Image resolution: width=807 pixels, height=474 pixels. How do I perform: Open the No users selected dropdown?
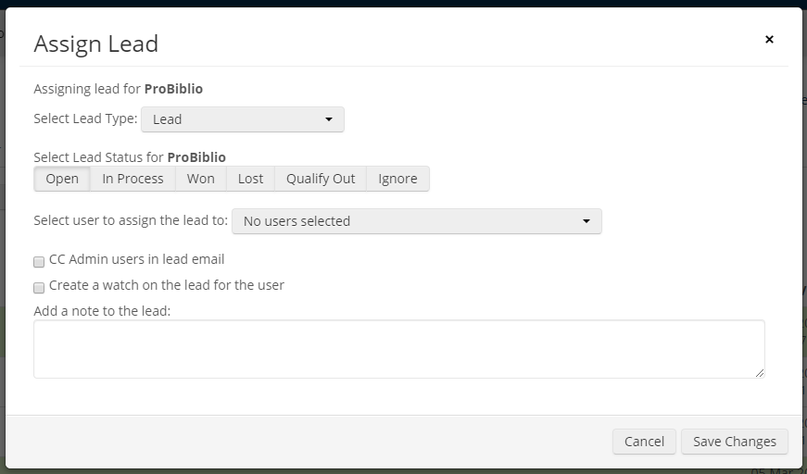(x=416, y=221)
